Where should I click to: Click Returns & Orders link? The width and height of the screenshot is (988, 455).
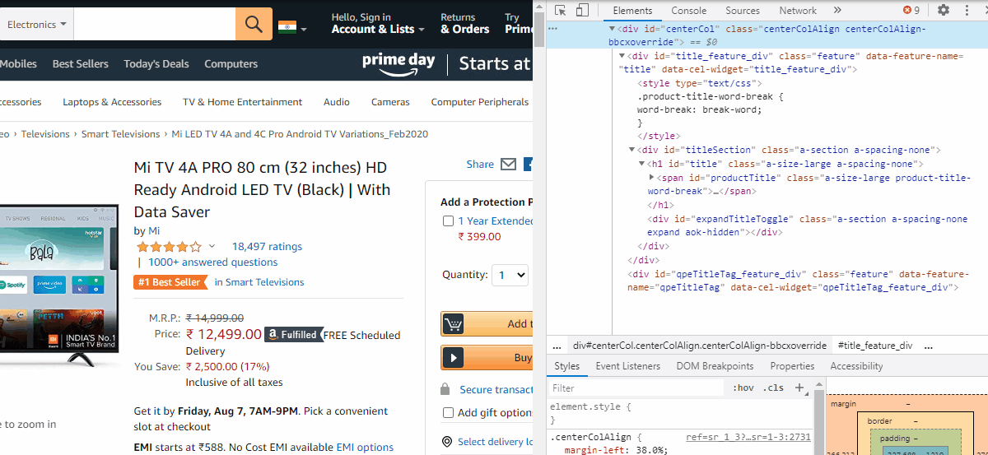pyautogui.click(x=464, y=24)
